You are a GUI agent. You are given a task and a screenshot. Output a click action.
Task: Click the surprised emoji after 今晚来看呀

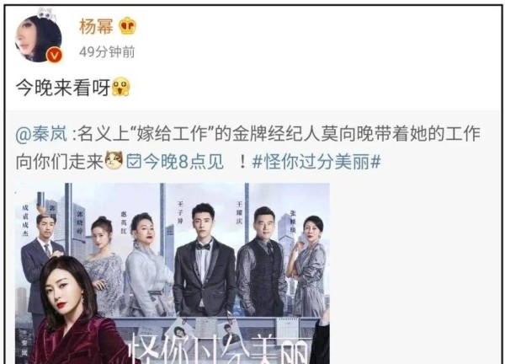tap(120, 87)
